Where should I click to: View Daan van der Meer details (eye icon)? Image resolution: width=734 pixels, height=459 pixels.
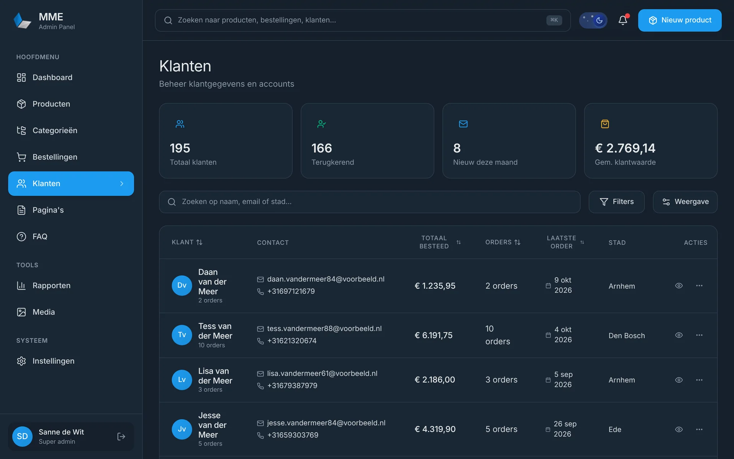click(x=679, y=286)
